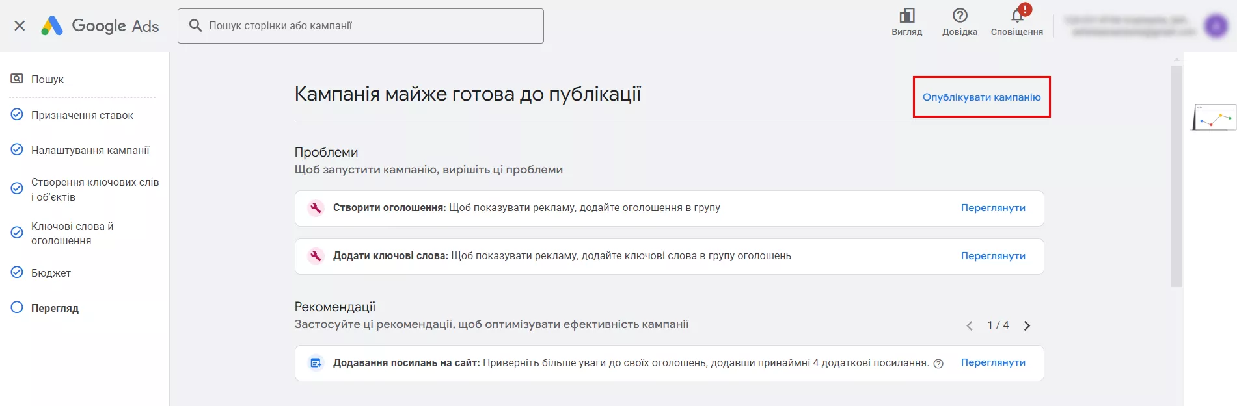
Task: Click the chart thumbnail on the right
Action: 1214,117
